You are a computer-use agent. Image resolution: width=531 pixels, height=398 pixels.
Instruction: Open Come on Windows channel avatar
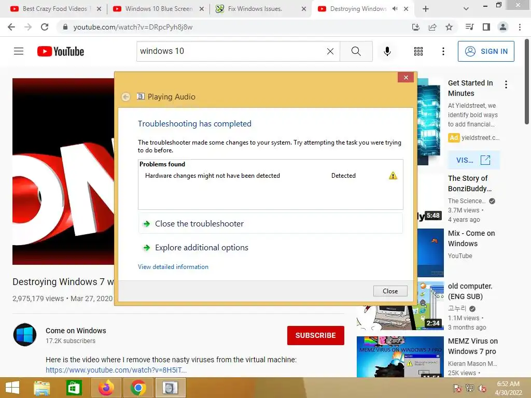(25, 335)
